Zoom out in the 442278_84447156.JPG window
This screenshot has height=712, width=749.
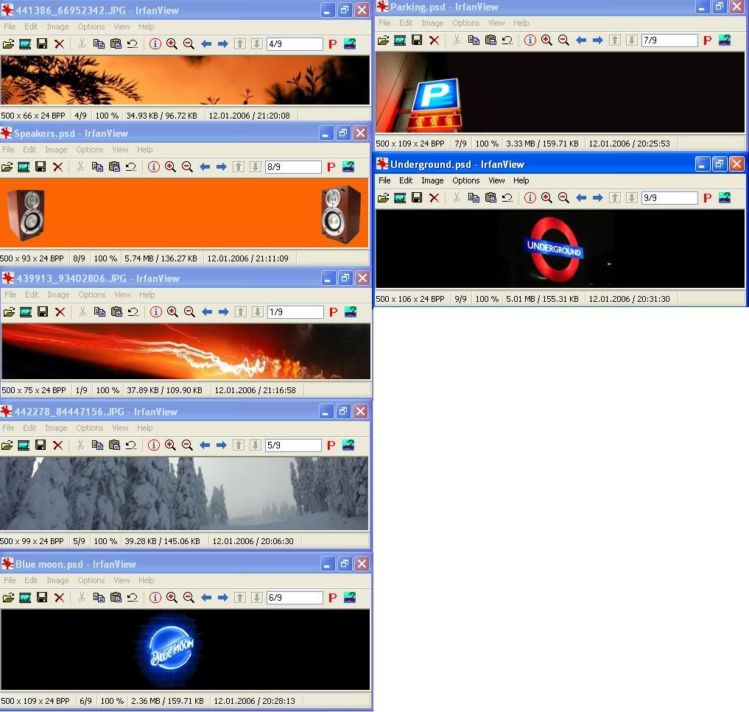tap(187, 445)
